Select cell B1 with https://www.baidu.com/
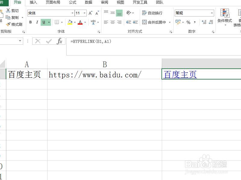 (105, 74)
